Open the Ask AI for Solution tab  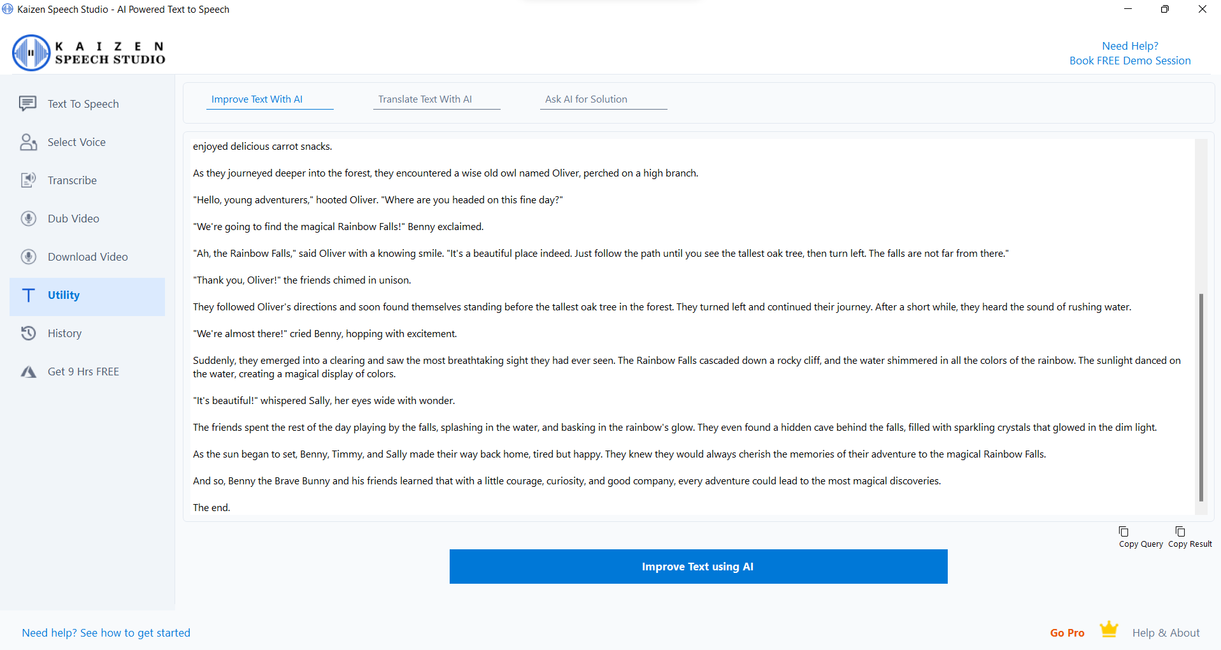tap(586, 99)
